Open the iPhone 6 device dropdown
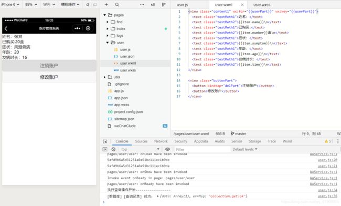The height and width of the screenshot is (206, 341). tap(10, 4)
